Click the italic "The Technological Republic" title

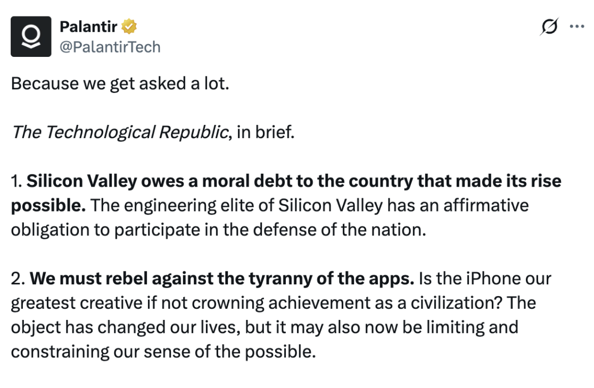120,132
